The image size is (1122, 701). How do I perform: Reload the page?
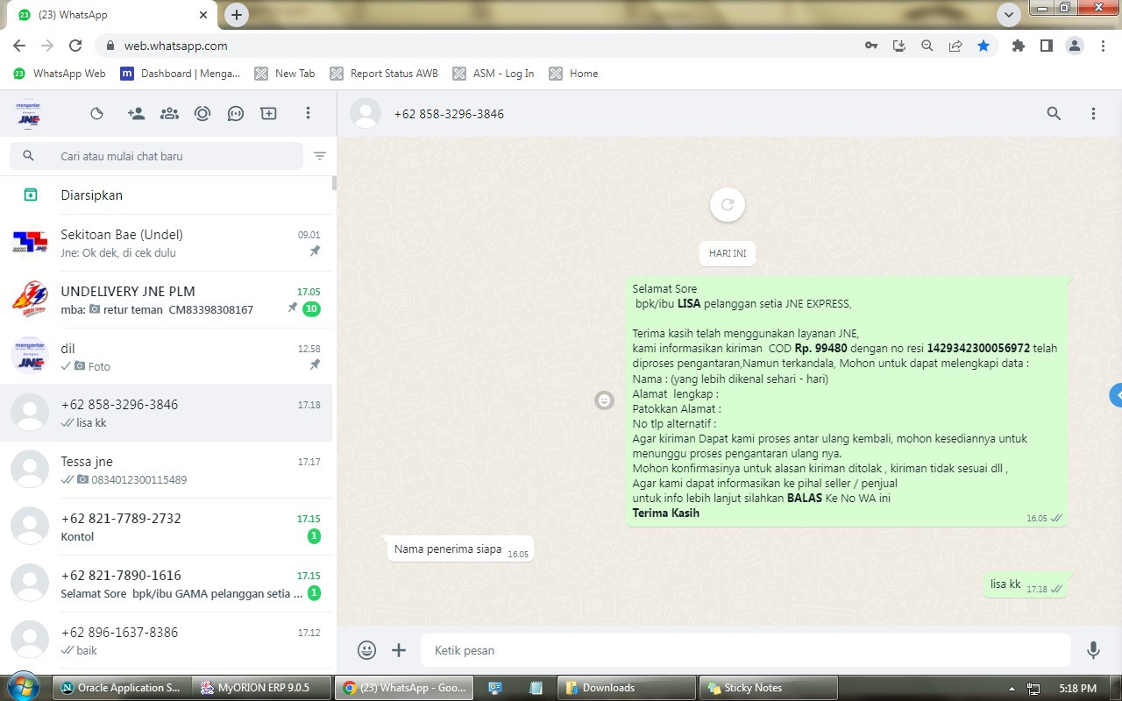75,46
